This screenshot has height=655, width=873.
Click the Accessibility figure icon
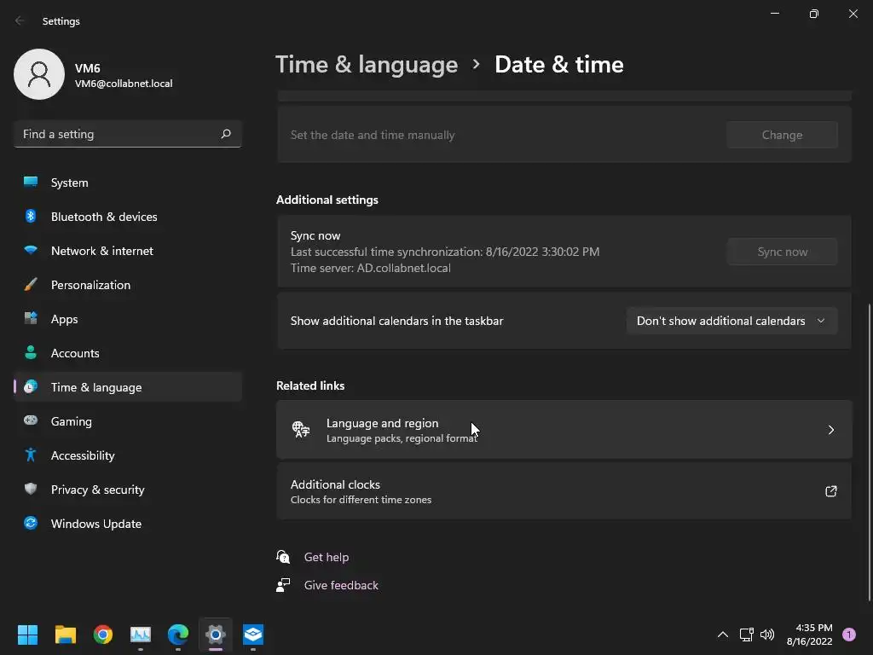click(x=31, y=455)
